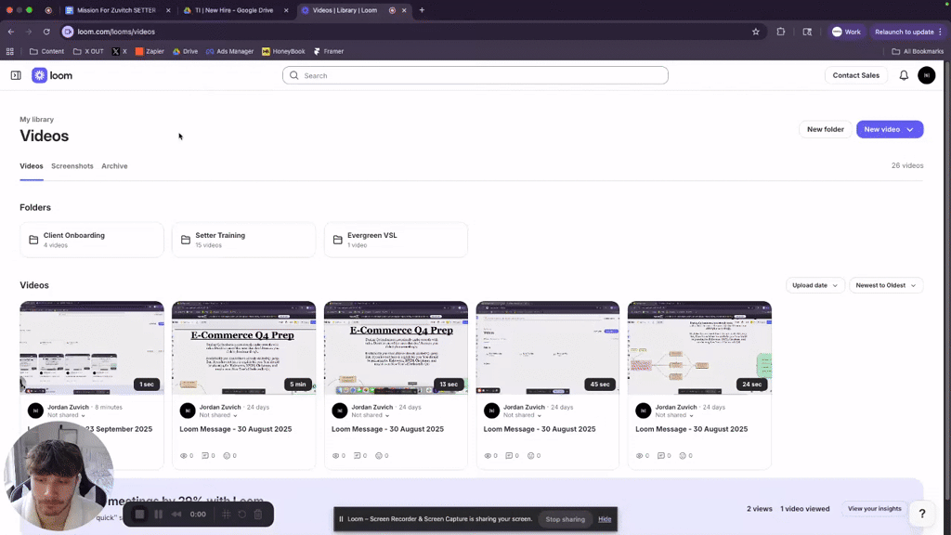Open a new browser tab
951x535 pixels.
tap(423, 10)
